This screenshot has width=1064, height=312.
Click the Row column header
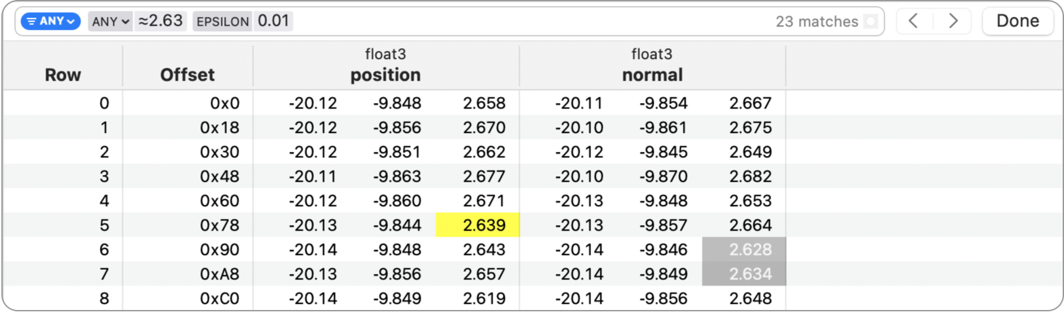pos(63,75)
